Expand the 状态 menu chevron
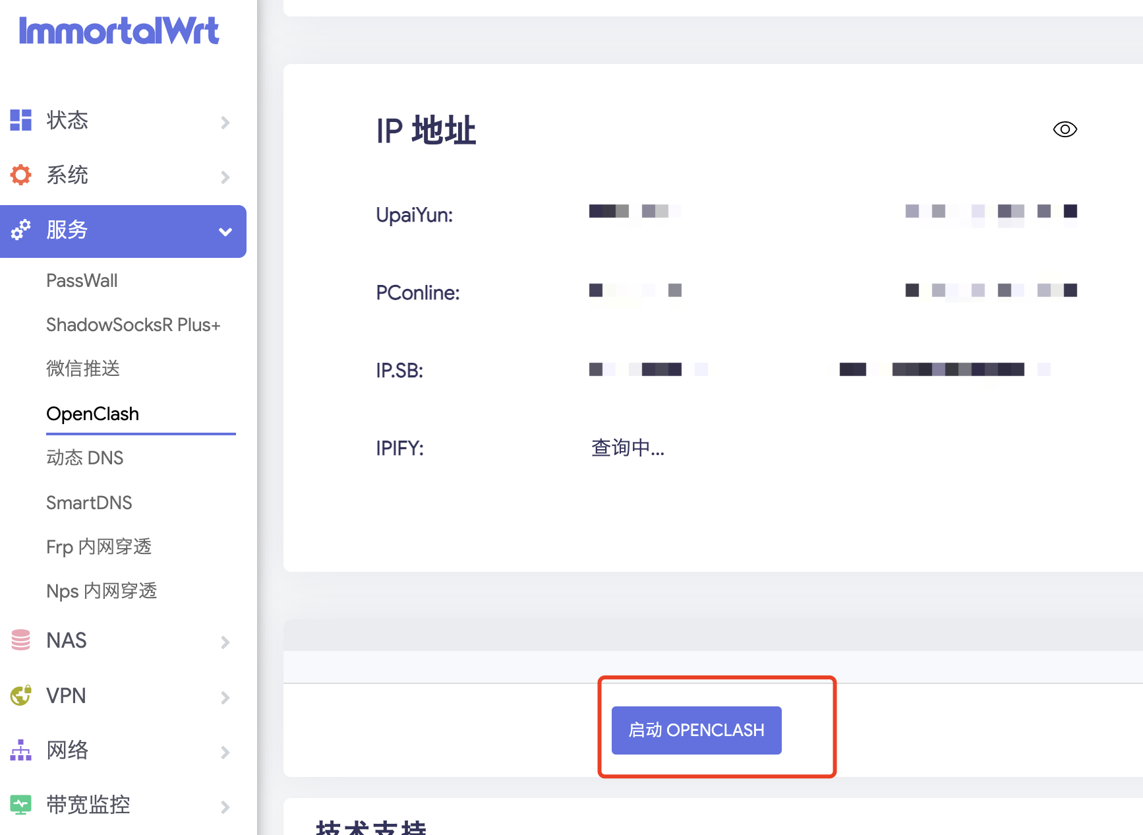This screenshot has height=835, width=1143. (225, 122)
